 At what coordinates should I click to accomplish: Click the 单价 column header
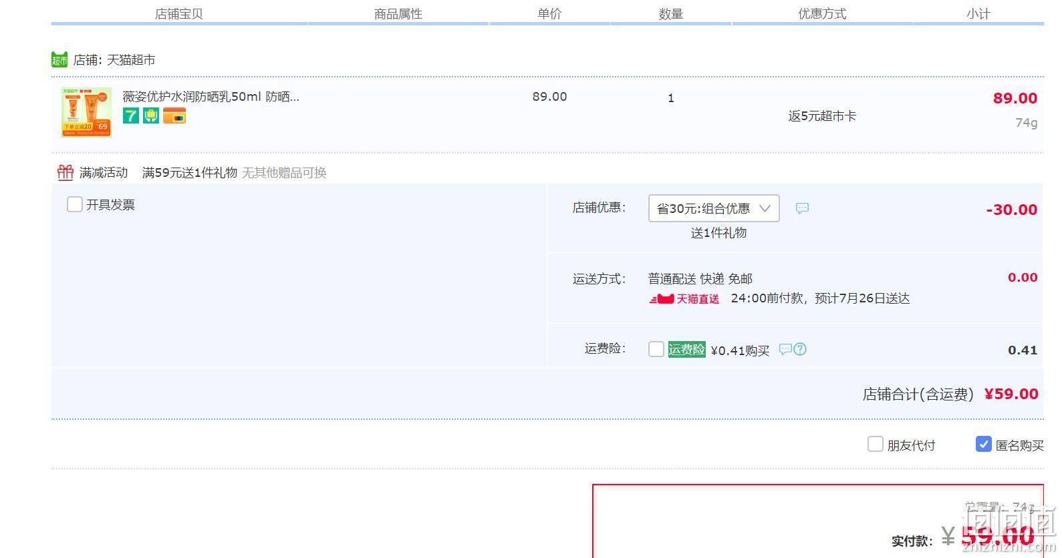550,14
